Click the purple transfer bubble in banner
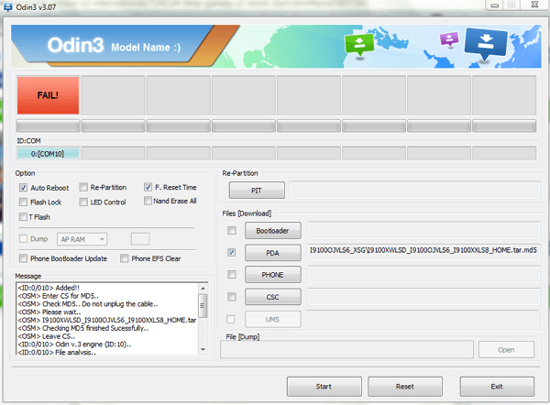Viewport: 550px width, 405px height. [449, 38]
